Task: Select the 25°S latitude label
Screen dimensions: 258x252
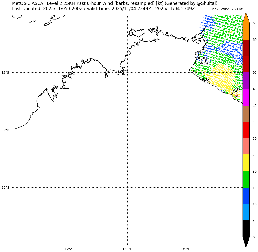Action: pos(5,188)
